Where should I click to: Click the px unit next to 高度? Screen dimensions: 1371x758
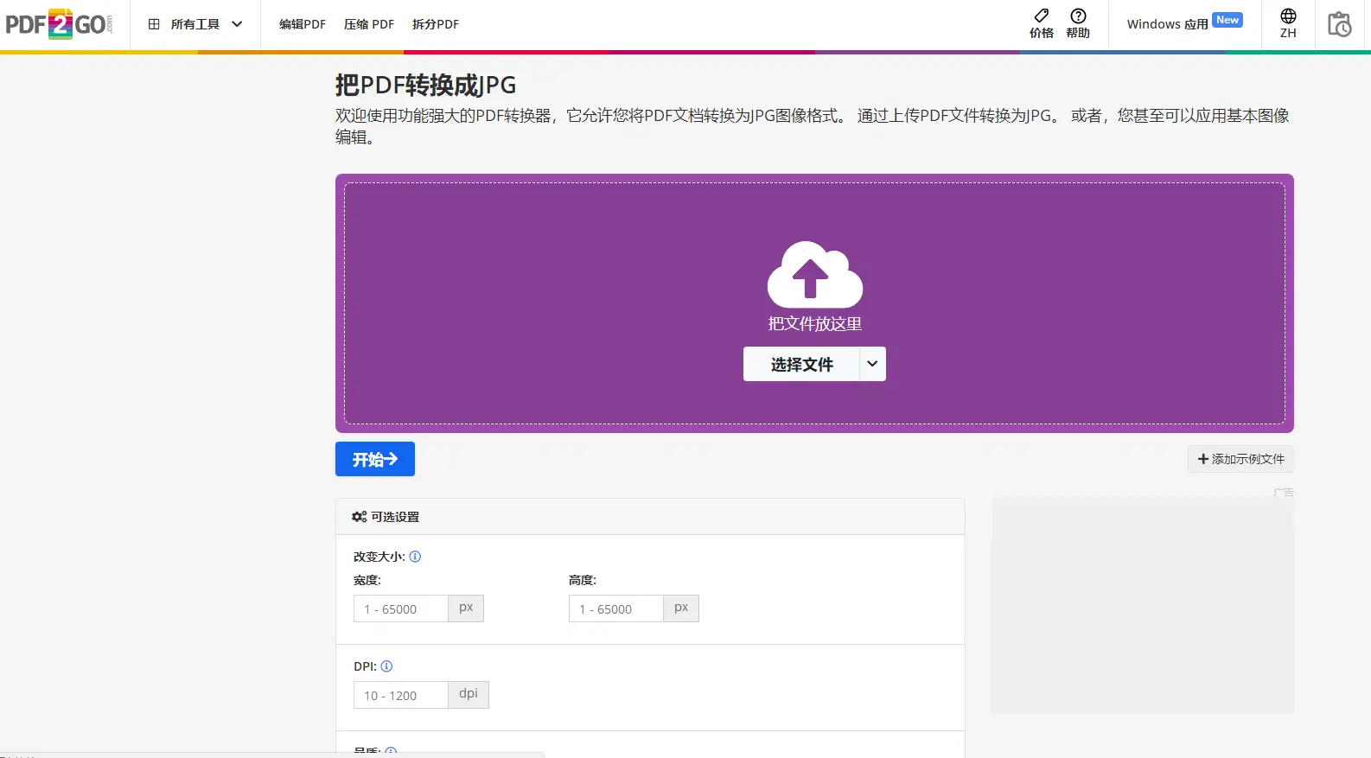point(681,608)
